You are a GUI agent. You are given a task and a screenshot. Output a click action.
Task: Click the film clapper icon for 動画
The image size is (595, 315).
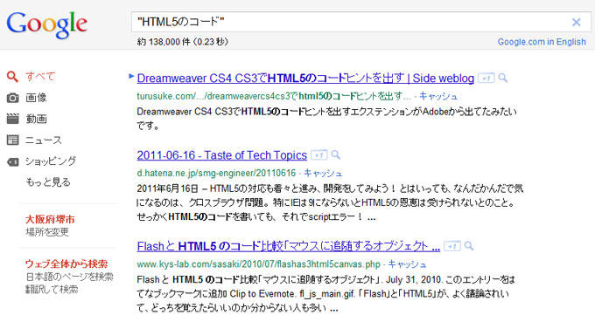click(x=12, y=119)
